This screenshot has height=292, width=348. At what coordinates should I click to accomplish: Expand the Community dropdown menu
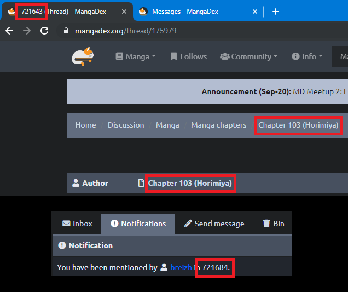[249, 56]
